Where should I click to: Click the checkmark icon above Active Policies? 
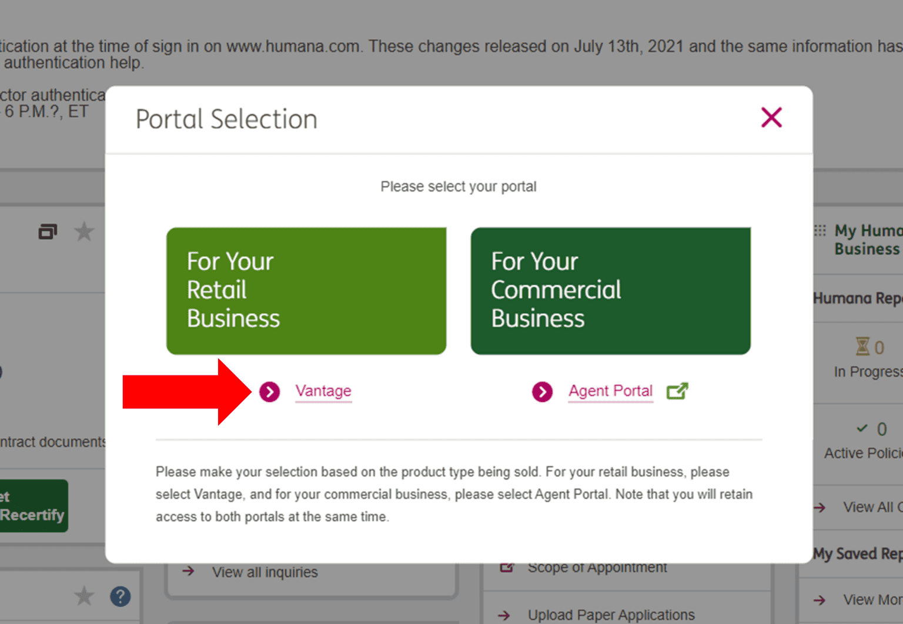click(x=862, y=428)
